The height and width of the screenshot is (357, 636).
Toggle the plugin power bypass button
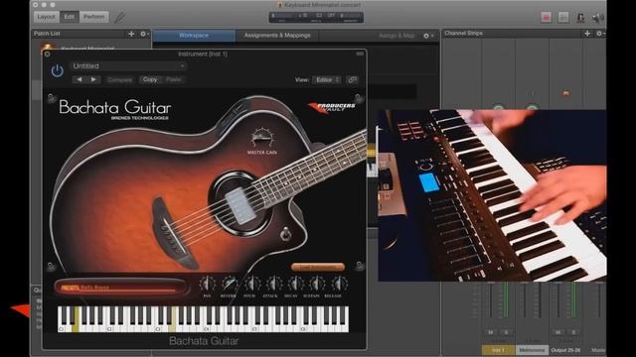click(x=58, y=70)
